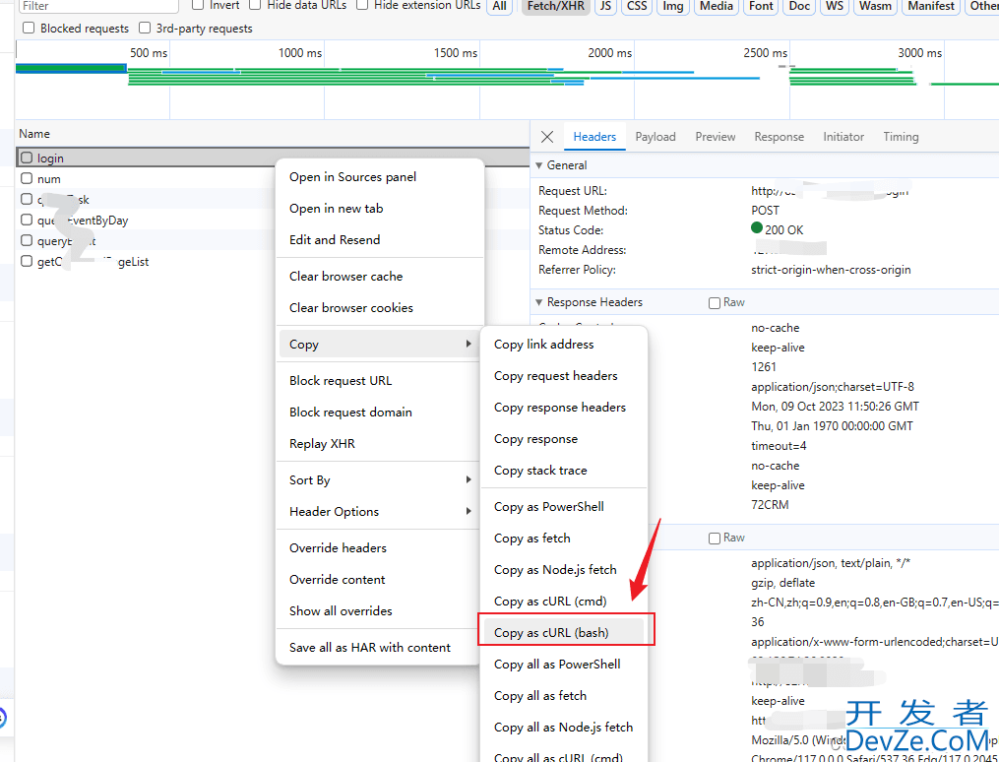Select the CSS filter type

[x=637, y=6]
